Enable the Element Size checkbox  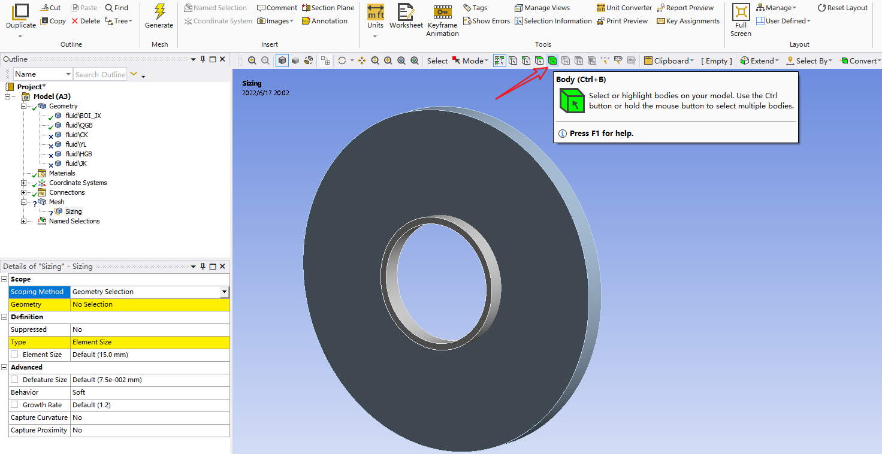[14, 355]
